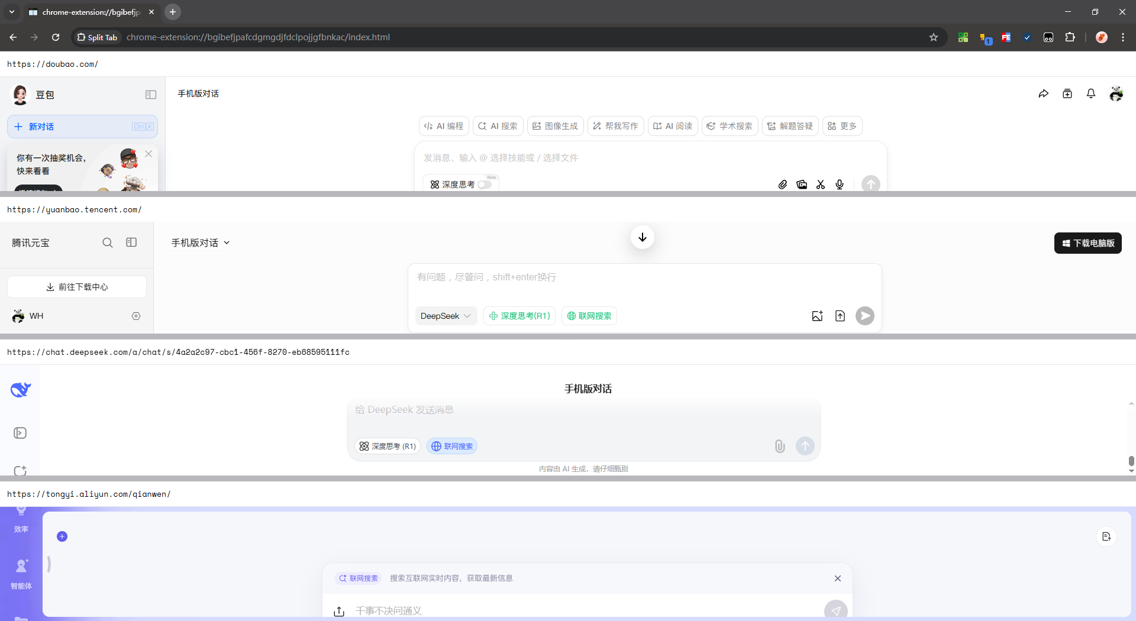
Task: Expand the 手机版对话 conversation title dropdown in Yuanbao
Action: coord(227,242)
